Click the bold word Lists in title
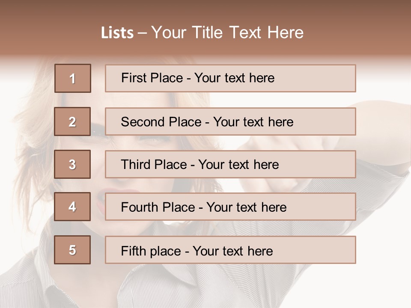 click(x=117, y=33)
